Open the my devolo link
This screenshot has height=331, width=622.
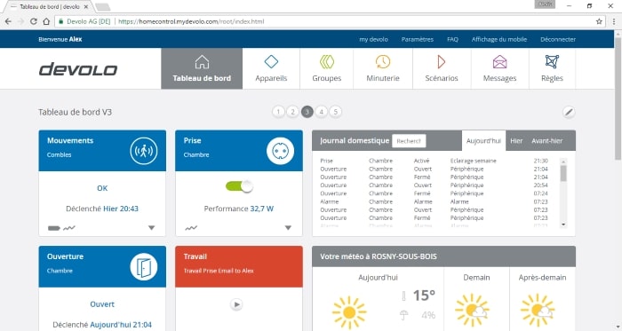pyautogui.click(x=374, y=39)
